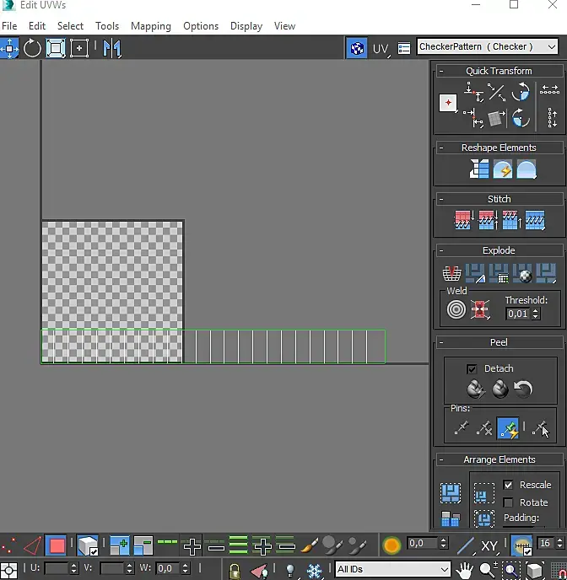
Task: Disable the Rescale checkbox
Action: [x=508, y=486]
